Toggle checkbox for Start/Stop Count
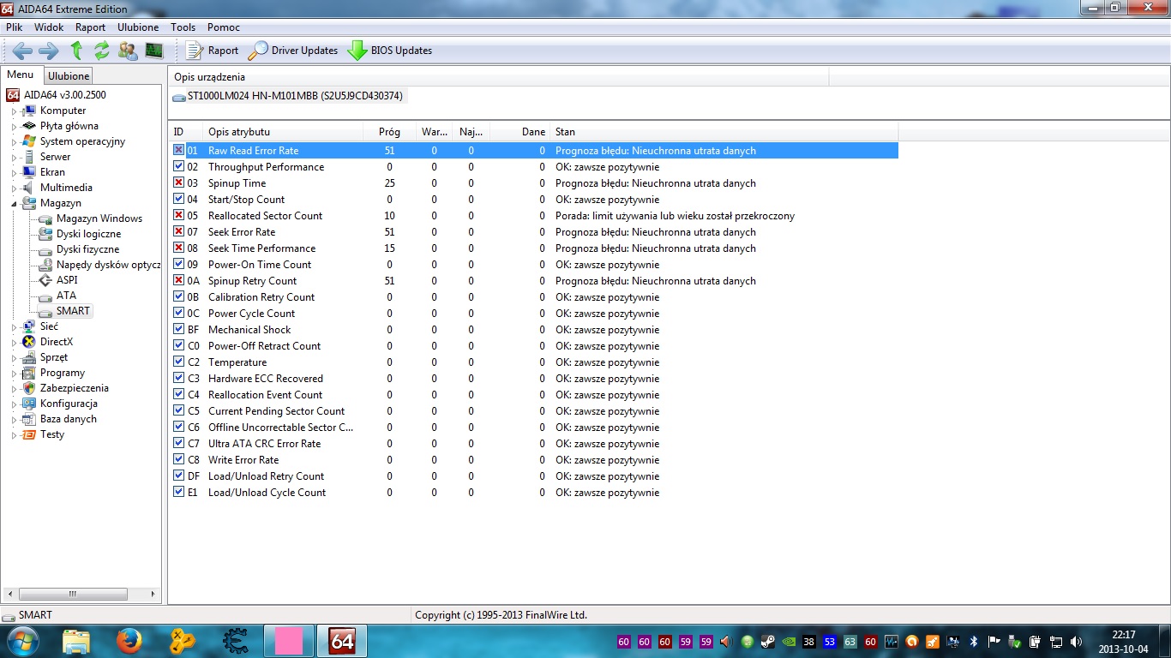1171x658 pixels. tap(178, 199)
